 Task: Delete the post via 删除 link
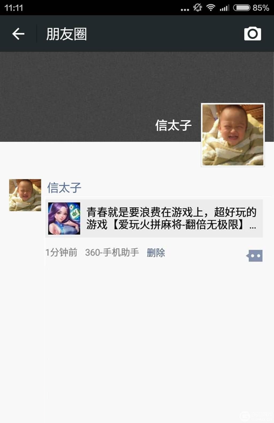coord(156,253)
